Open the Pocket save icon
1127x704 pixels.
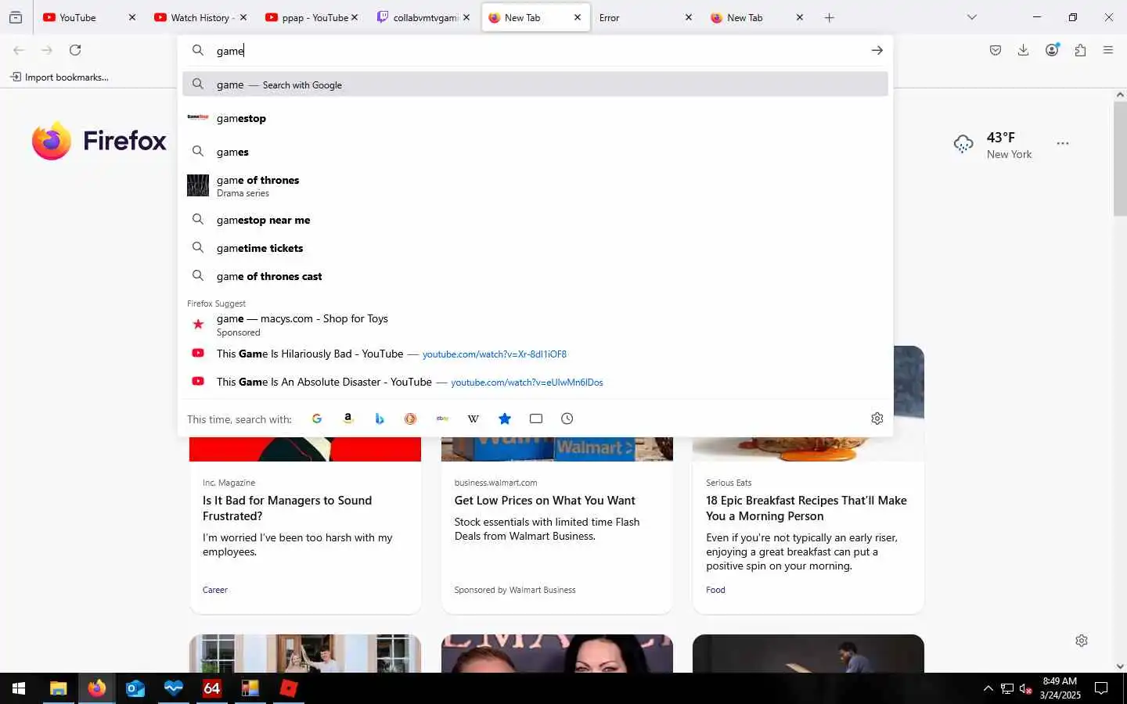[996, 50]
